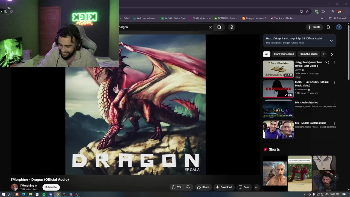
Task: Subscribe to l'Morphine channel
Action: [51, 187]
